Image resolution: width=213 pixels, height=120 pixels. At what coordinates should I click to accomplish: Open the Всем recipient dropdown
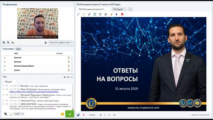pos(19,114)
